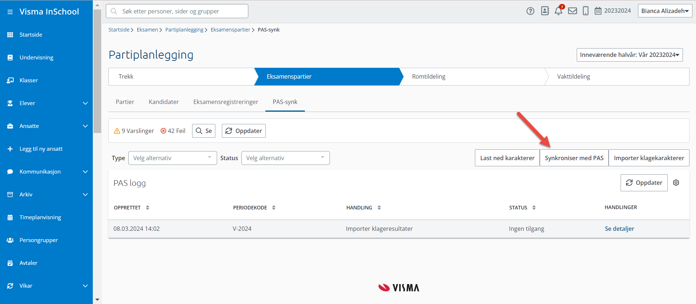The width and height of the screenshot is (696, 304).
Task: Click the mobile phone icon in header
Action: (585, 11)
